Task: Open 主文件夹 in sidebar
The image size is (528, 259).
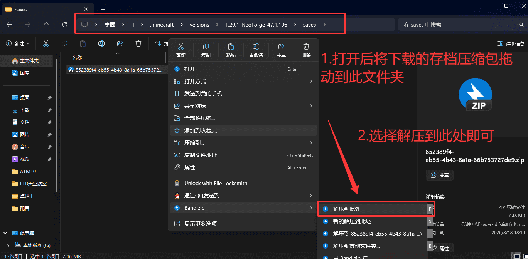Action: 25,61
